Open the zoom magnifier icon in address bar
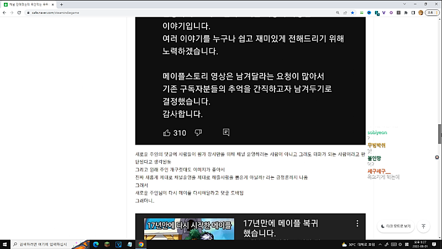 (x=338, y=13)
